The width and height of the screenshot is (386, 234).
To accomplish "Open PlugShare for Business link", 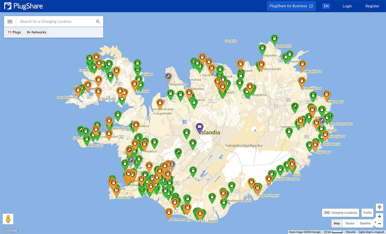I will [x=291, y=6].
